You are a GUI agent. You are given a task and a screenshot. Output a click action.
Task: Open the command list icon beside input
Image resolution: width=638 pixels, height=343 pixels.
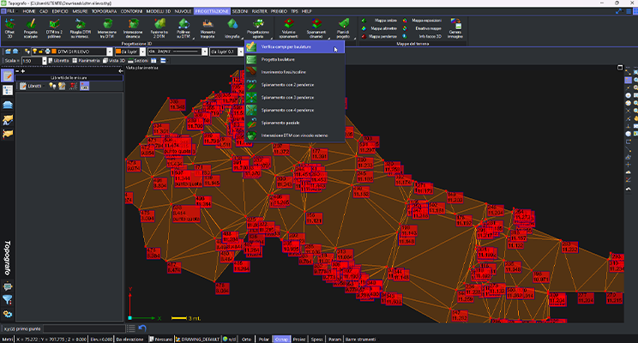point(131,328)
